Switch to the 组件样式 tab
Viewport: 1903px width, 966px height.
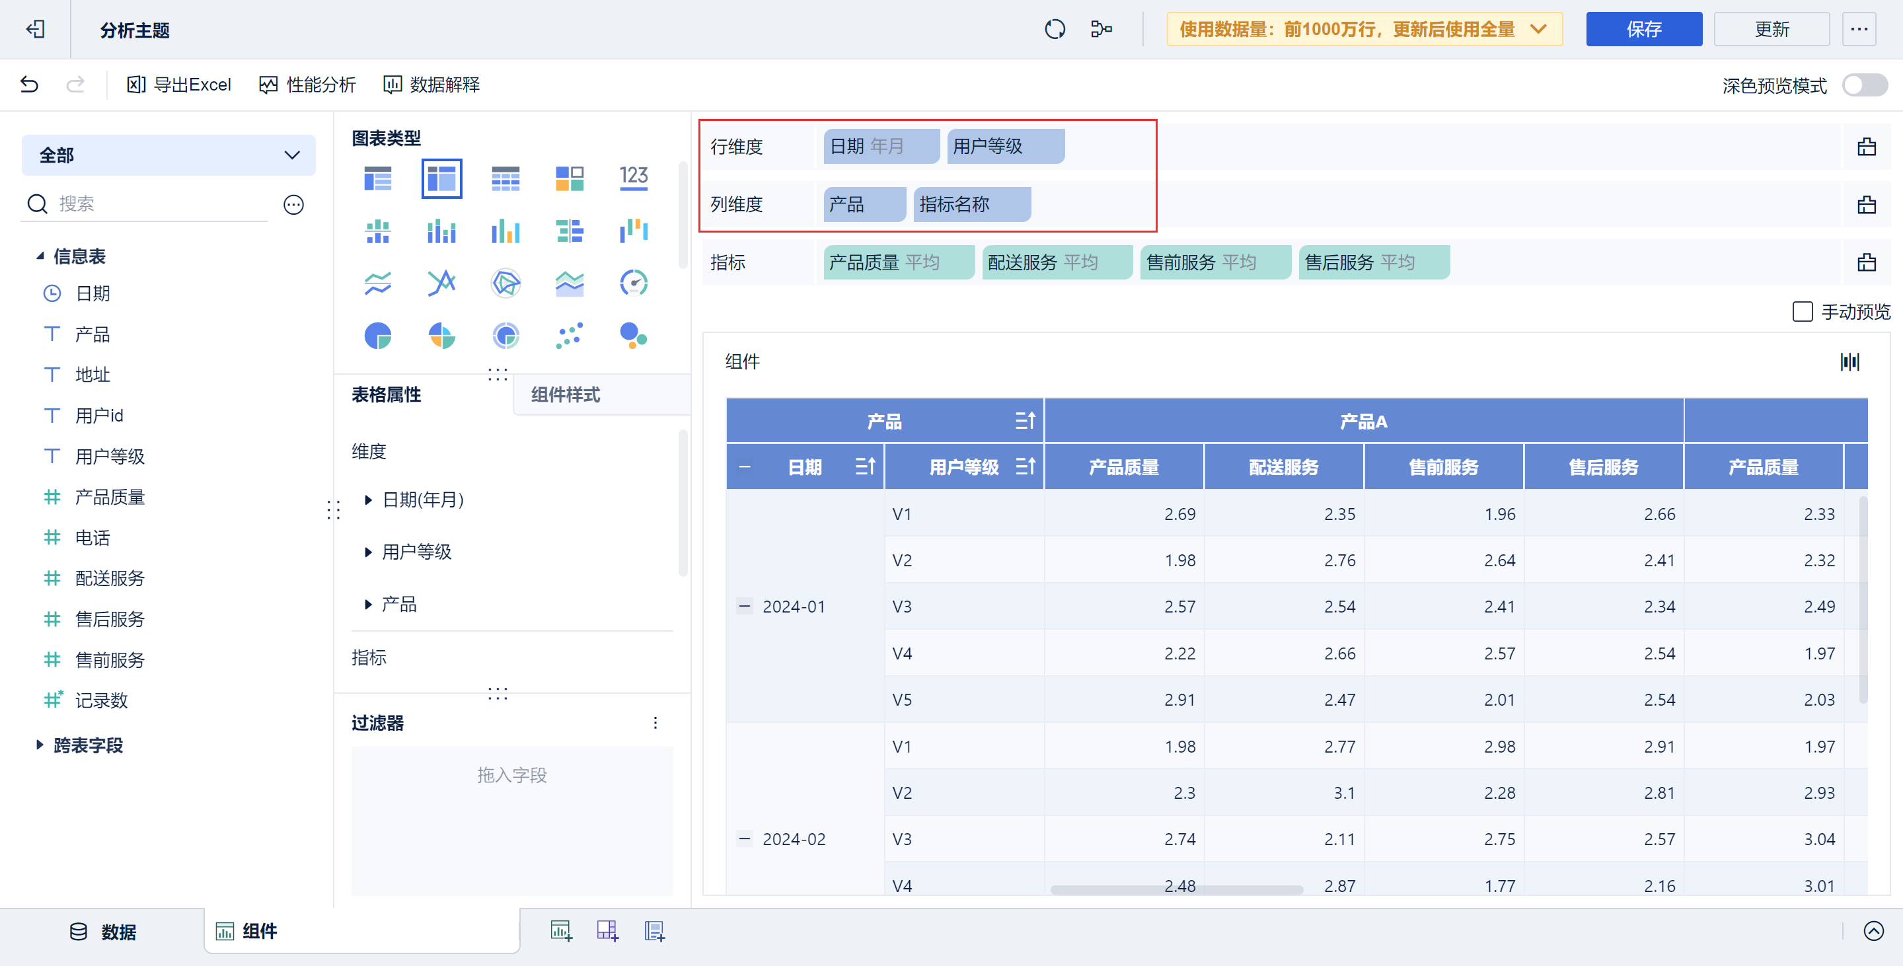(565, 395)
